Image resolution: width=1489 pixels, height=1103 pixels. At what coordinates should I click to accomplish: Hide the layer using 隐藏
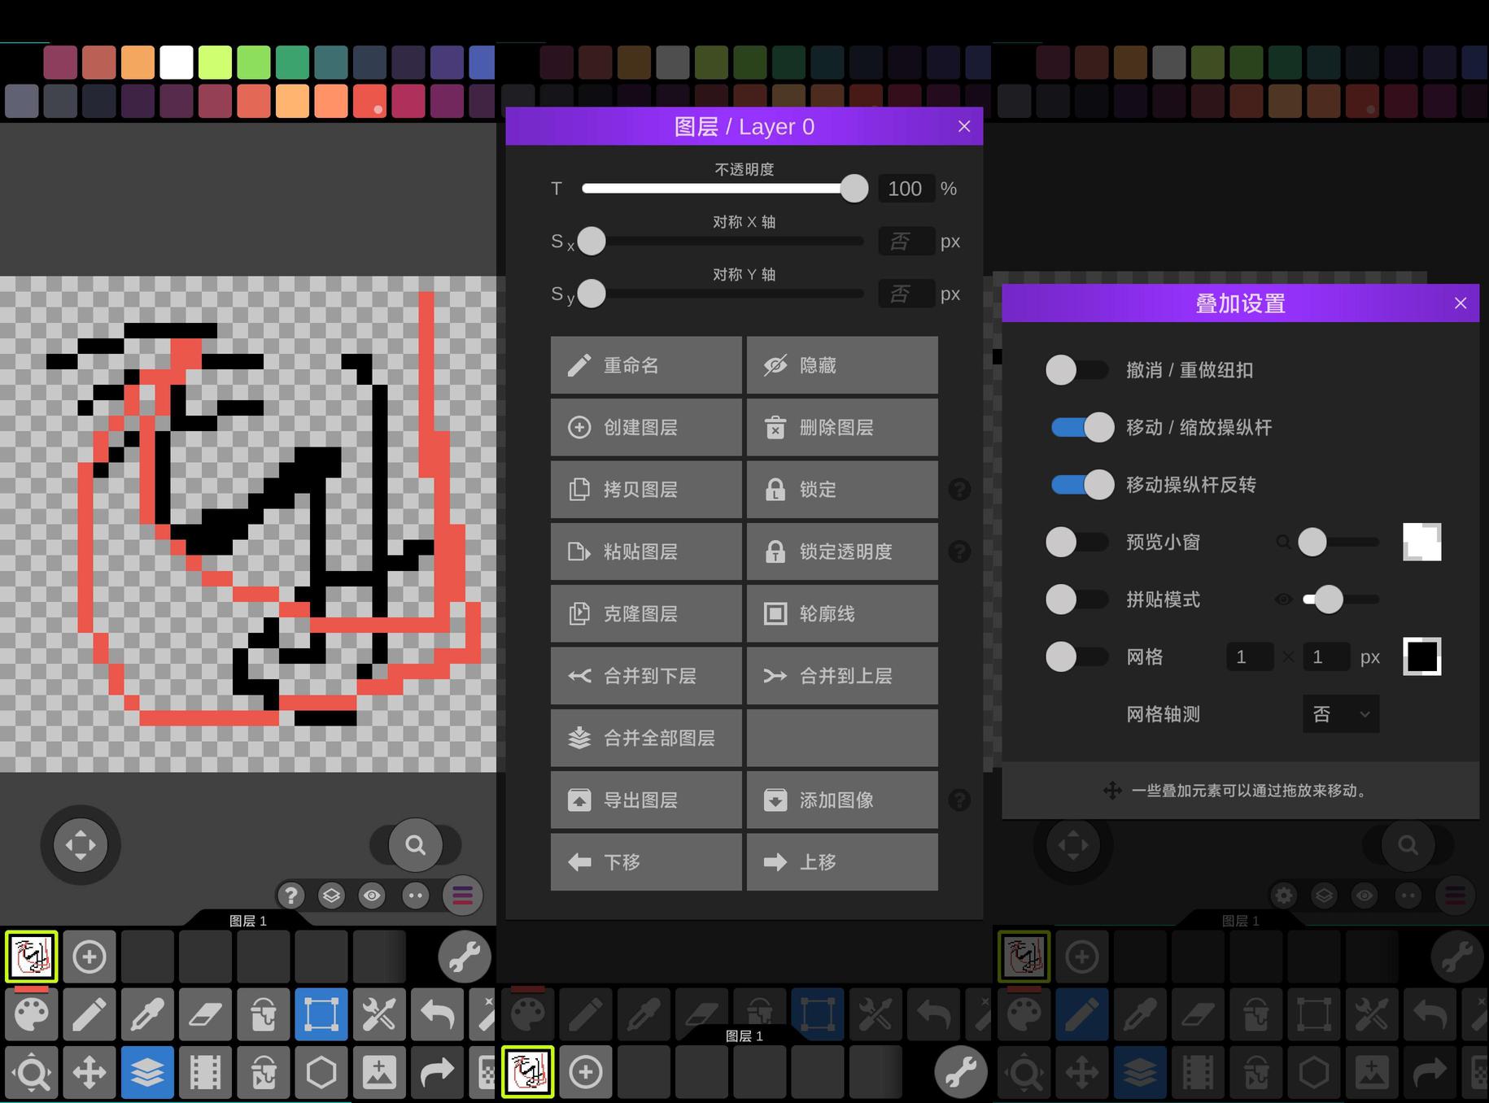pos(842,366)
